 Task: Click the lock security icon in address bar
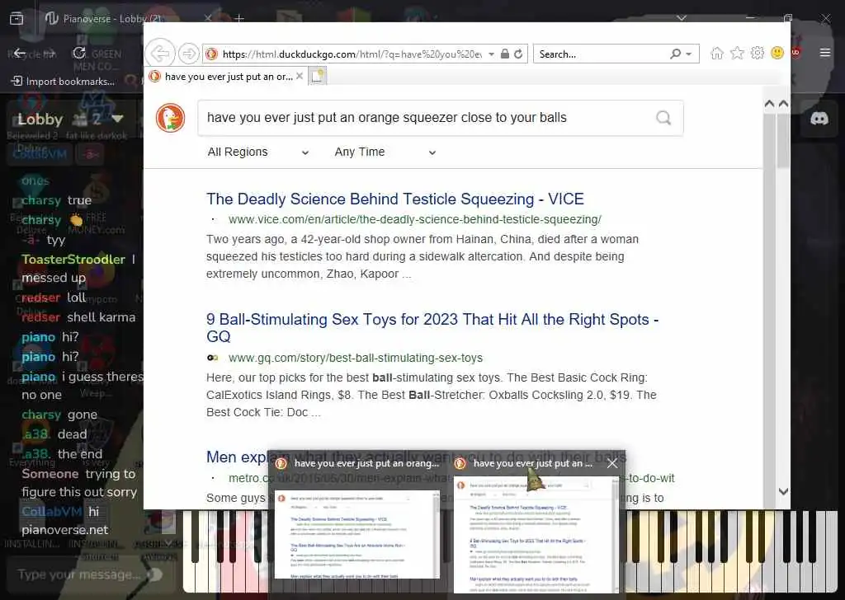504,54
